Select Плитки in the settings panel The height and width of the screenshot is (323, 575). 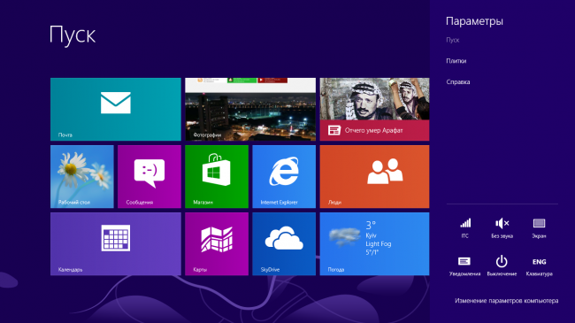(456, 61)
